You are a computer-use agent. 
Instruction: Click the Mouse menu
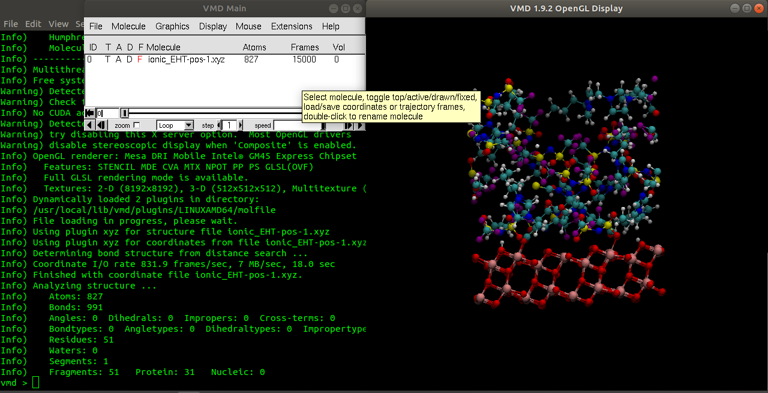(248, 26)
